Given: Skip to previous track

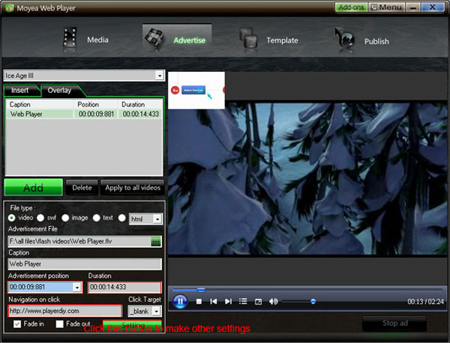Looking at the screenshot, I should (214, 302).
